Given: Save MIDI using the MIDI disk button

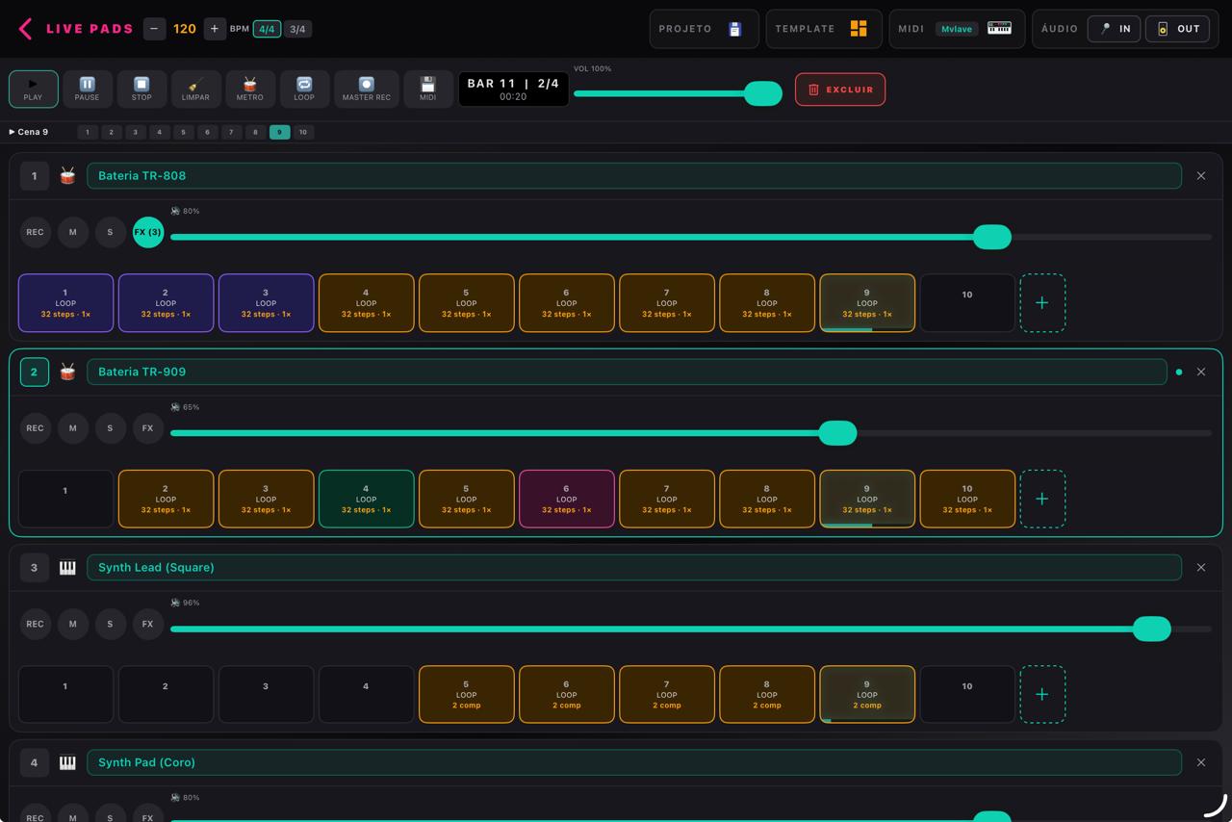Looking at the screenshot, I should (427, 89).
